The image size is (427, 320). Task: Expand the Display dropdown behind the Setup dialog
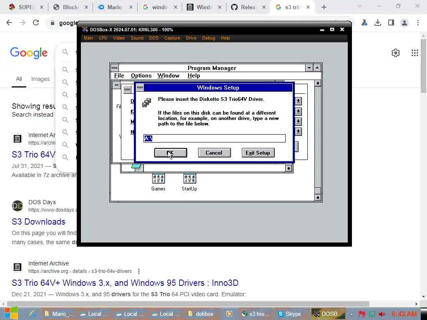299,101
